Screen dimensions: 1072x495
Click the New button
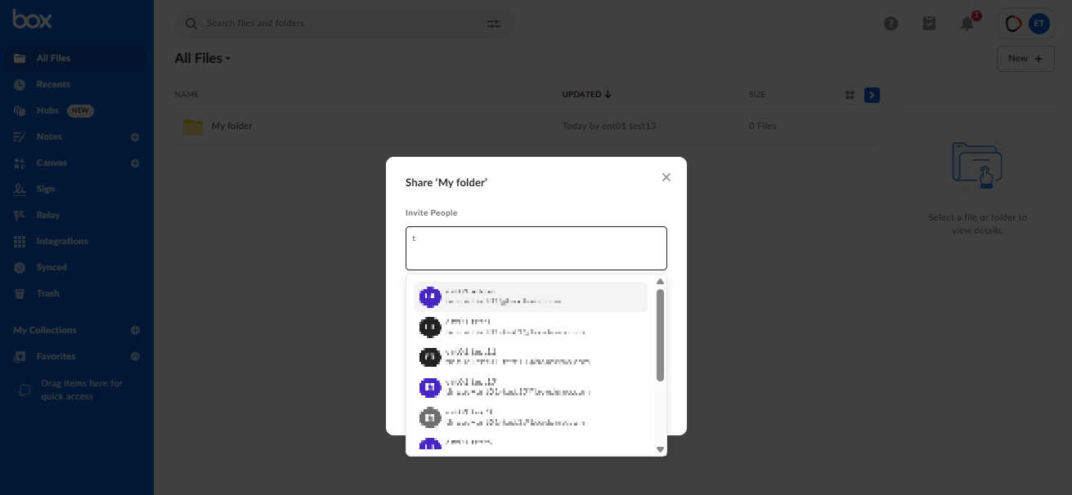click(x=1025, y=59)
